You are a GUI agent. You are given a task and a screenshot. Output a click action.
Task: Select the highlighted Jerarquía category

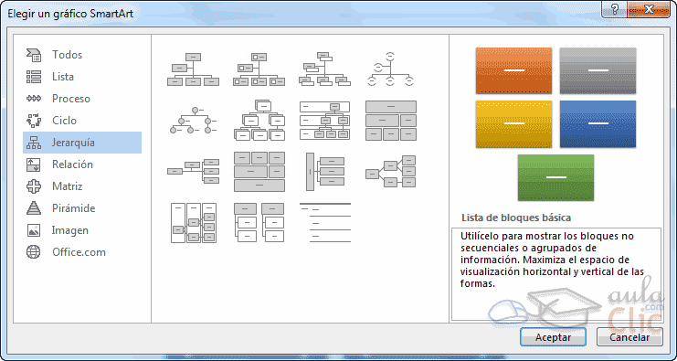point(82,143)
